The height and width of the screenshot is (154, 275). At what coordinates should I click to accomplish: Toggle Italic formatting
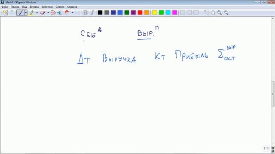tap(92, 12)
